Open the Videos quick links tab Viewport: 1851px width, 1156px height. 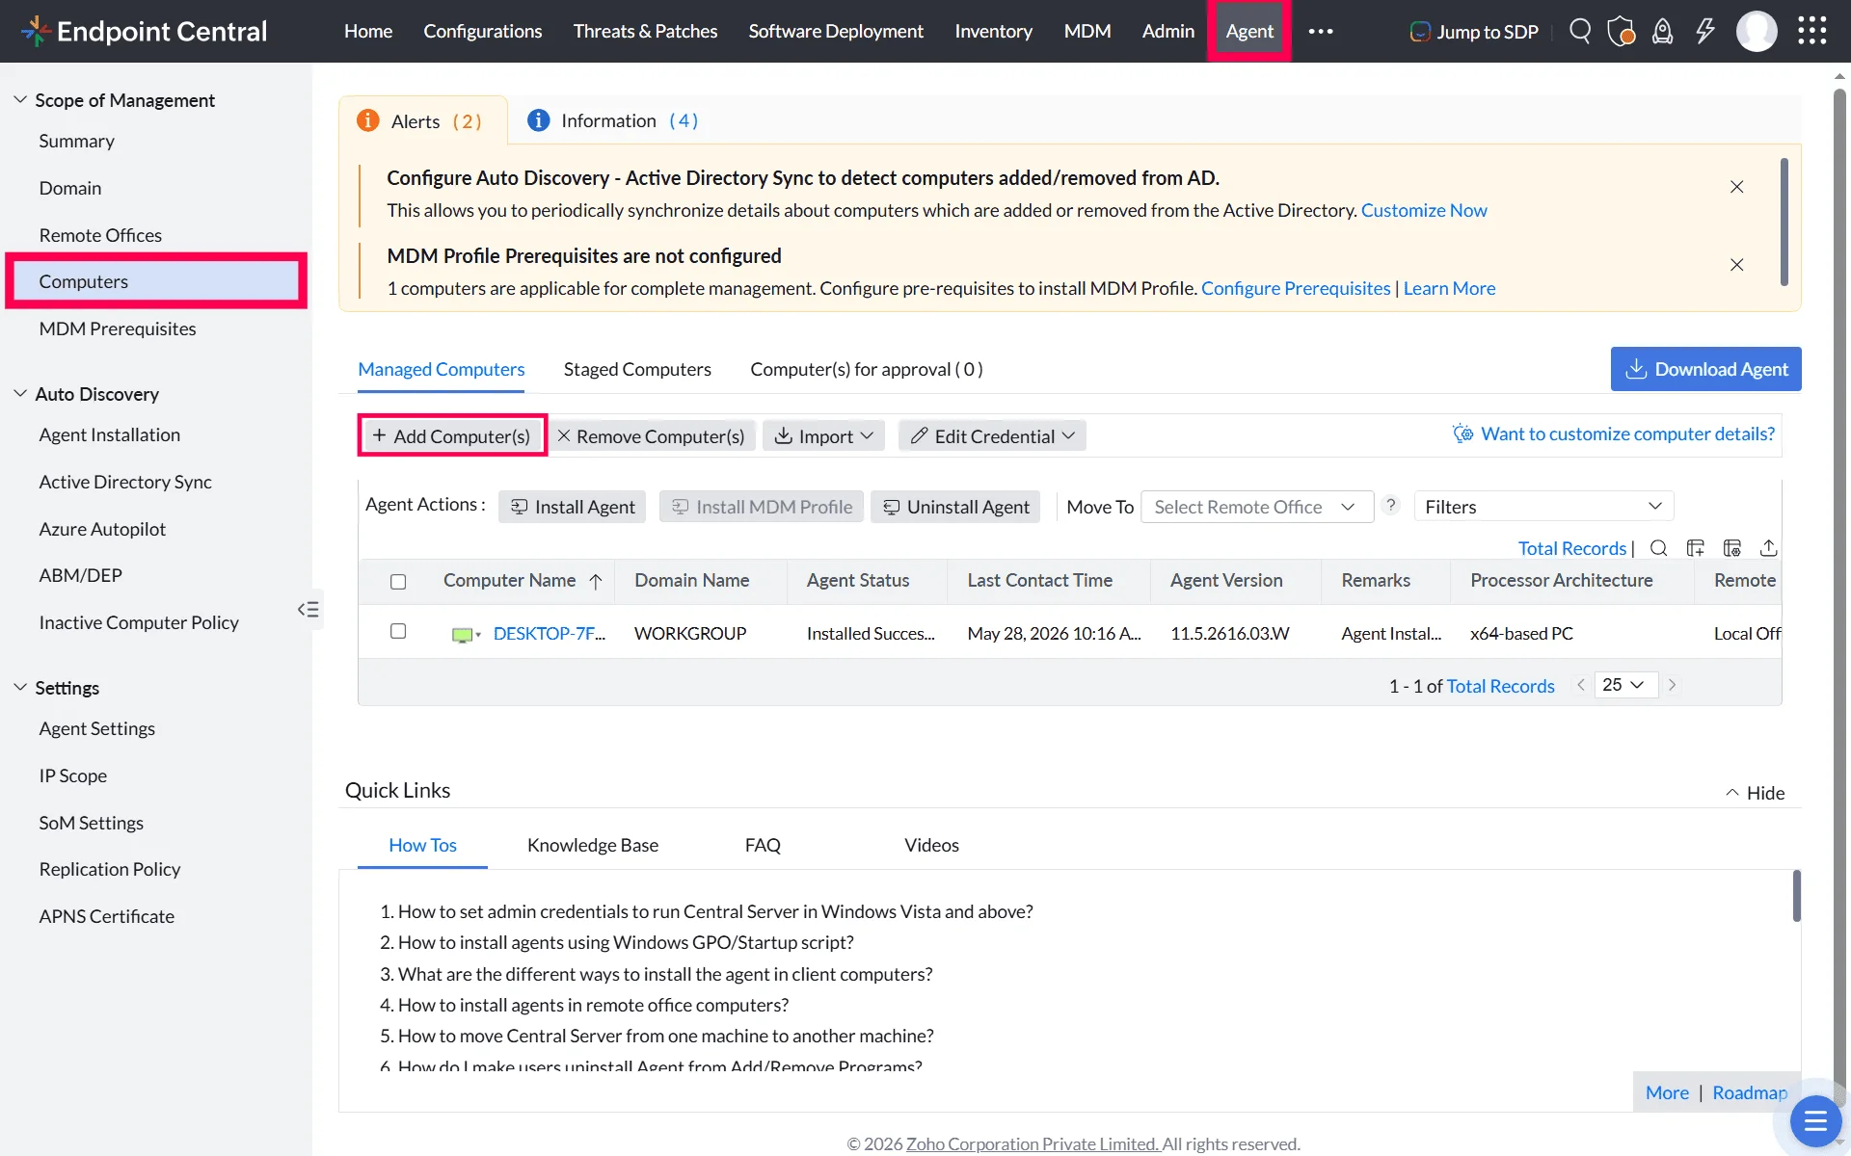pos(931,845)
